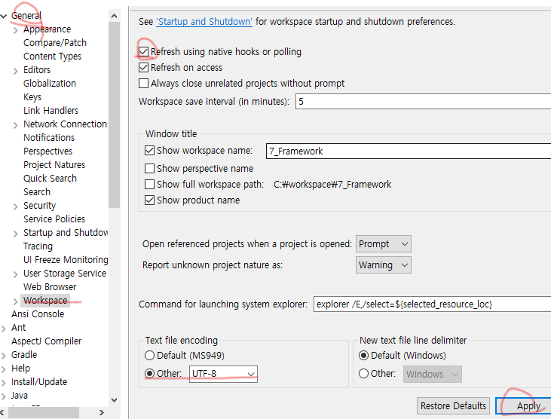Expand the Java tree node
Viewport: 551px width, 419px height.
click(4, 396)
